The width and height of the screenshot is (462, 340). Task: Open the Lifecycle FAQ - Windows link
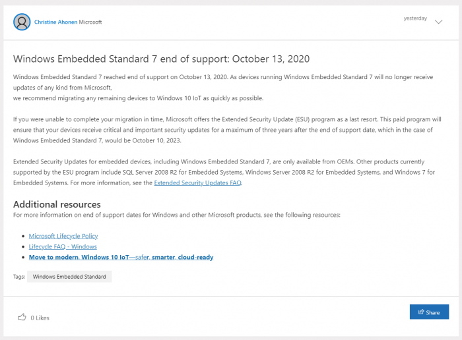[63, 246]
